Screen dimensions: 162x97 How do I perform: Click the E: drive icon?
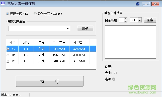[x=8, y=61]
